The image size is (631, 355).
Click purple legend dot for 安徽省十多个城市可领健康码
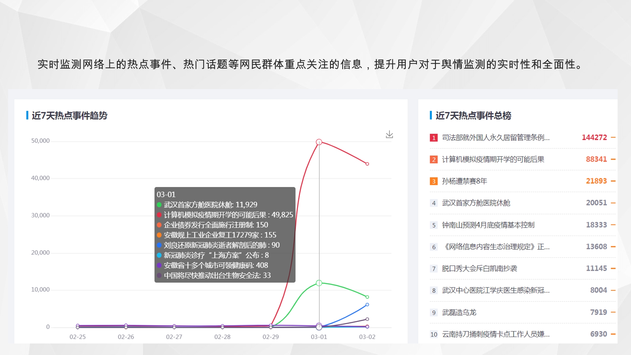(x=159, y=266)
